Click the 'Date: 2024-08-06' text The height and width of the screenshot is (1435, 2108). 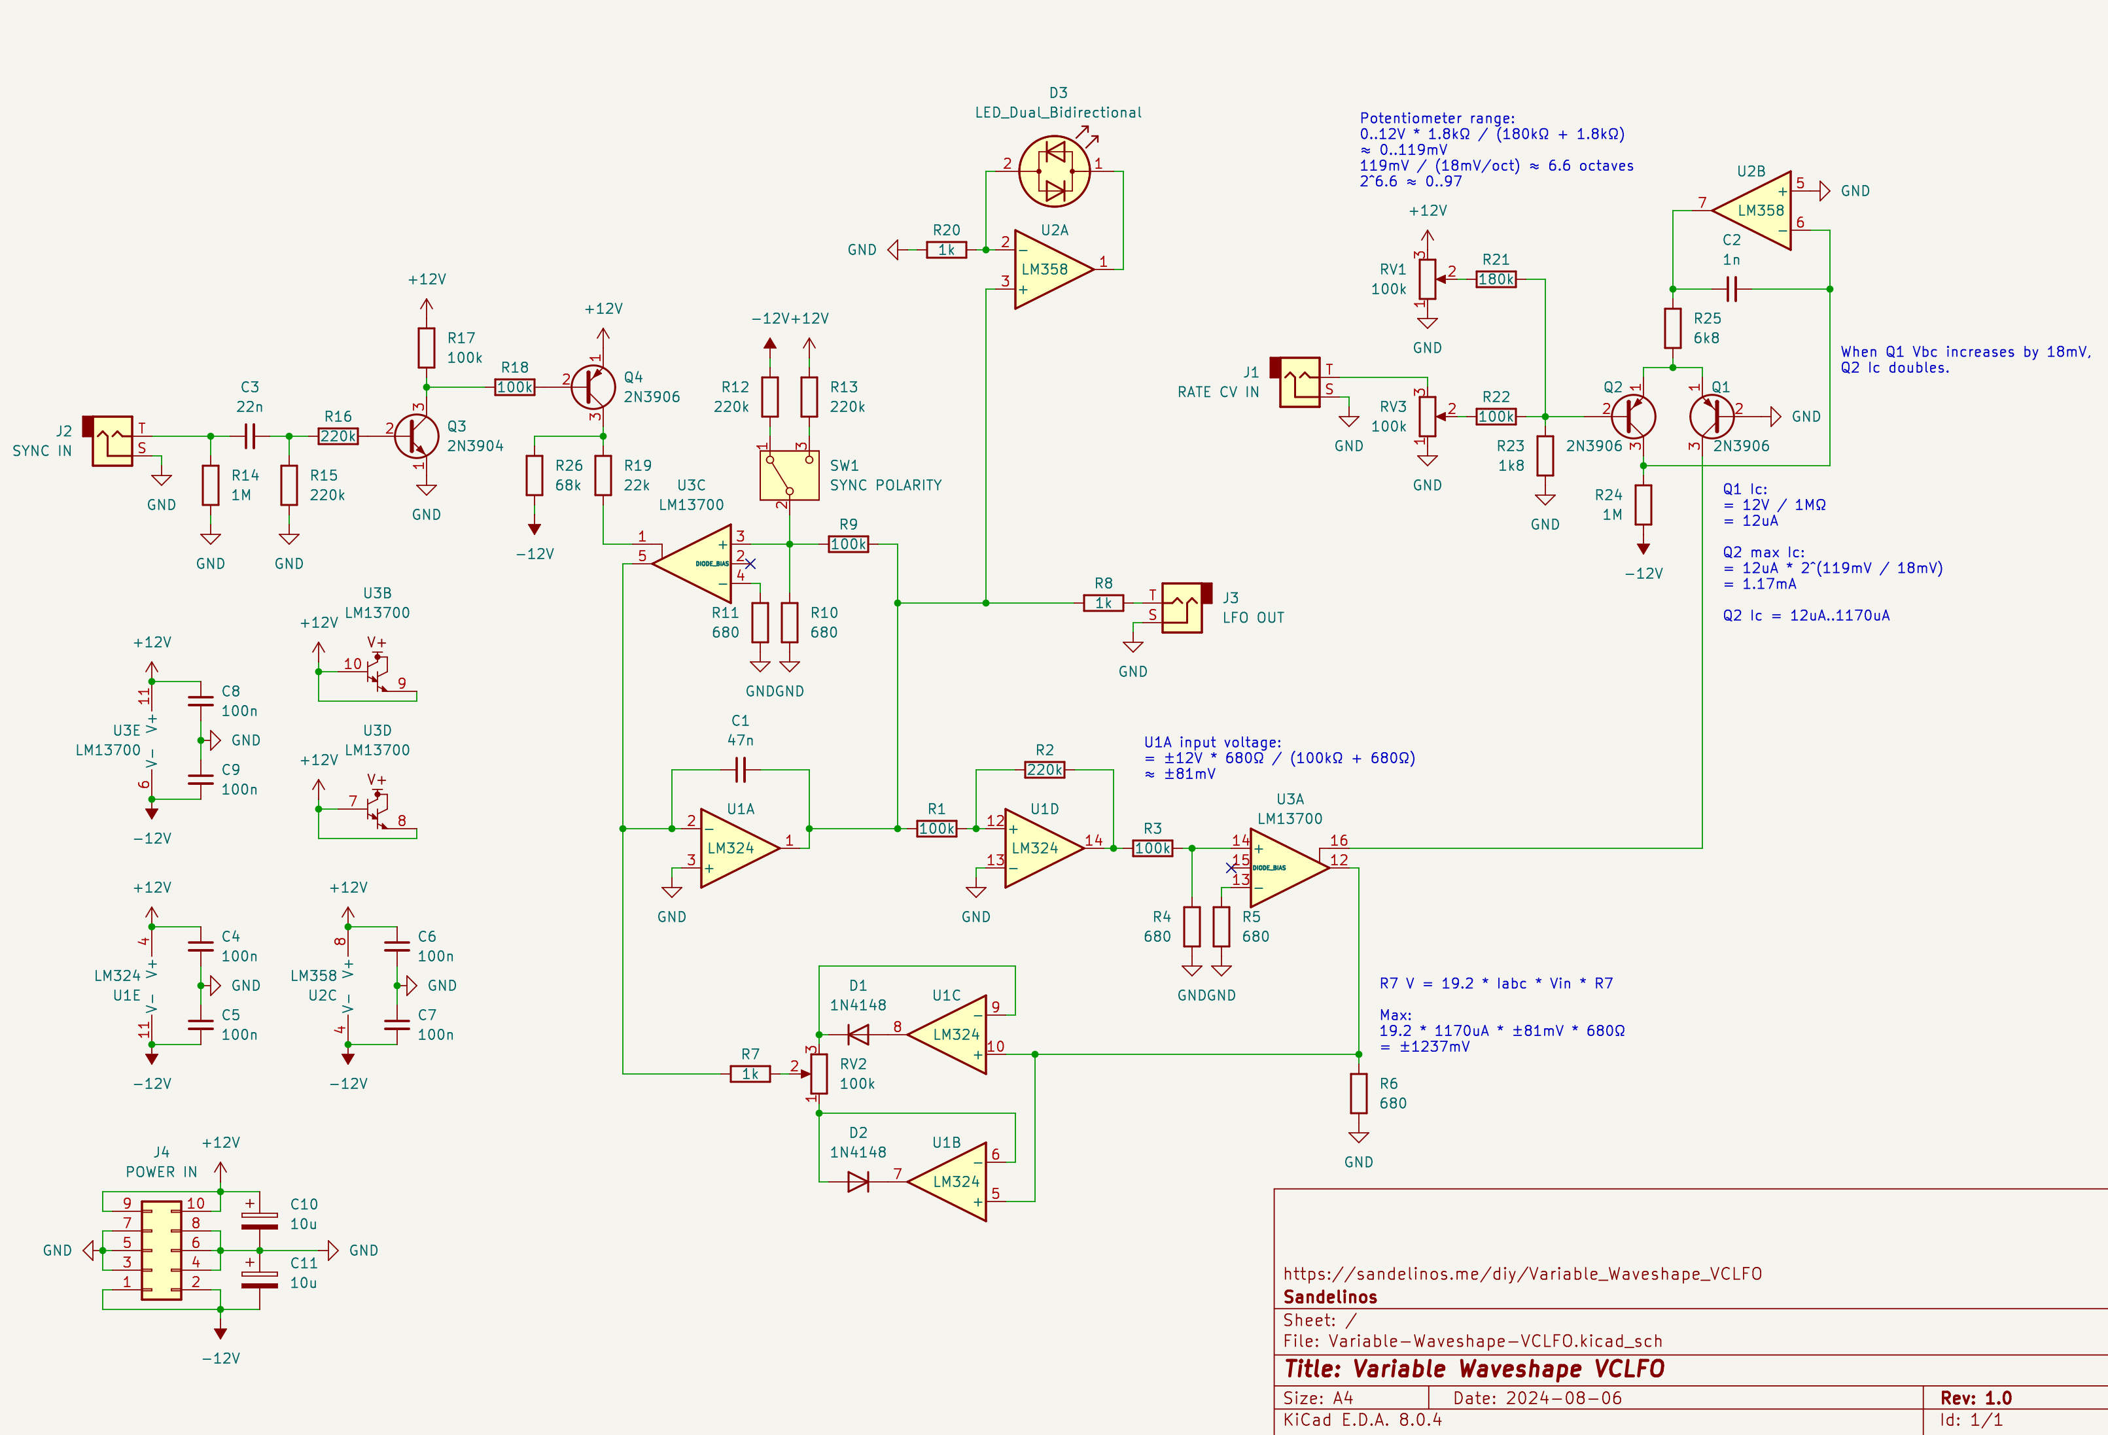click(1537, 1398)
